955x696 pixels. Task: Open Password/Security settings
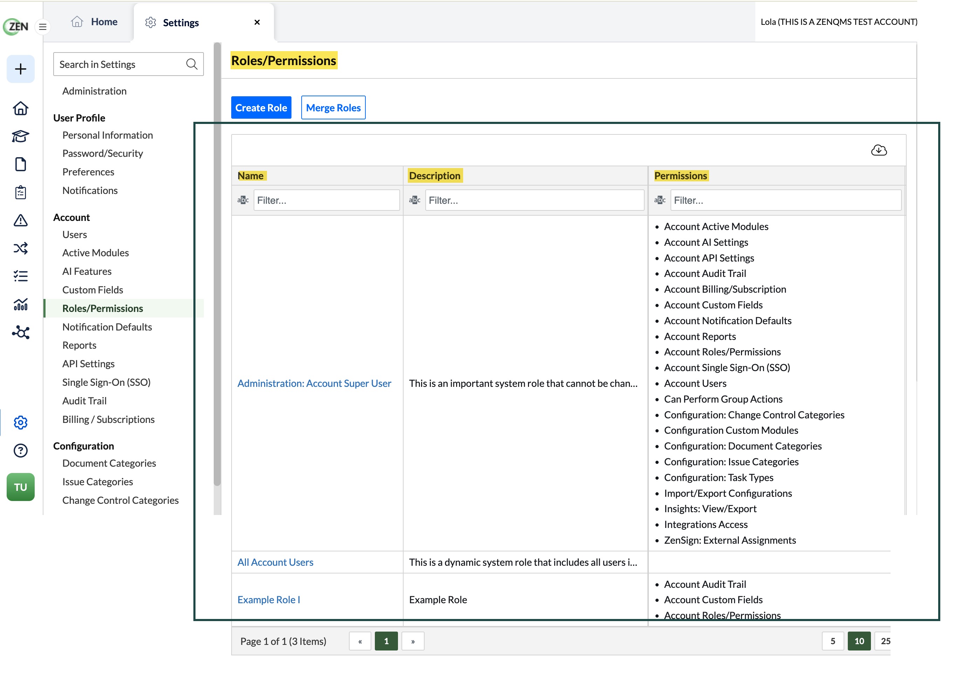102,154
